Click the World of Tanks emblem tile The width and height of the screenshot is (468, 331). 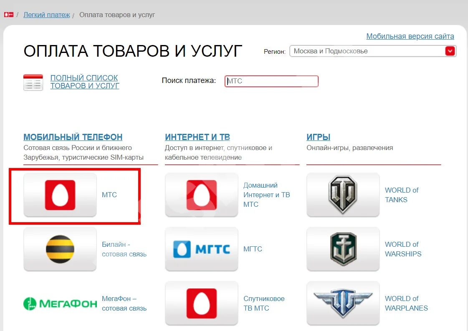click(343, 195)
